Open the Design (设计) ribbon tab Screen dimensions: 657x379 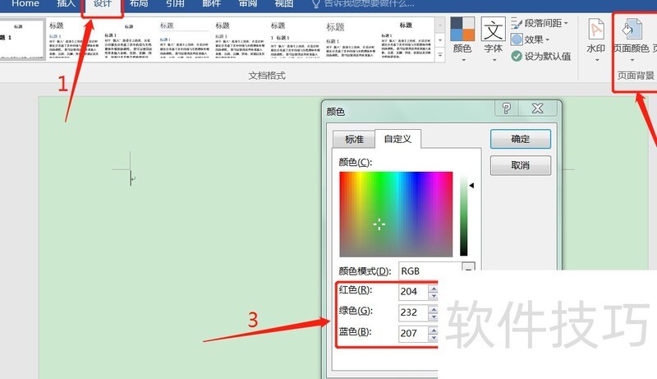(102, 4)
